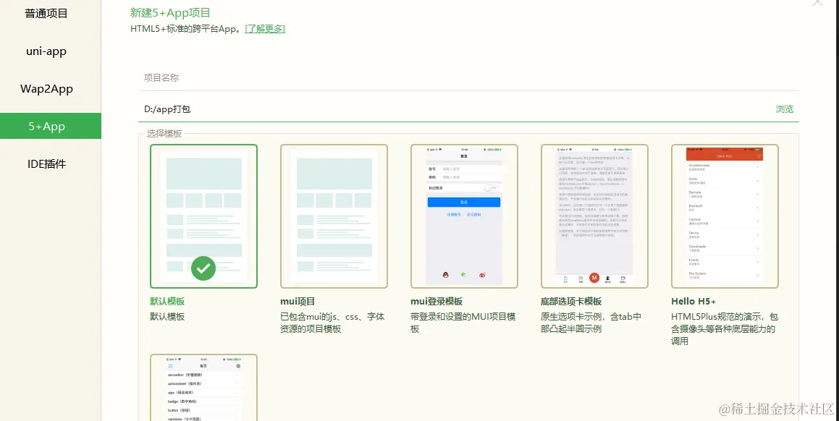The height and width of the screenshot is (421, 839).
Task: Switch to the 普通项目 category
Action: pos(45,13)
